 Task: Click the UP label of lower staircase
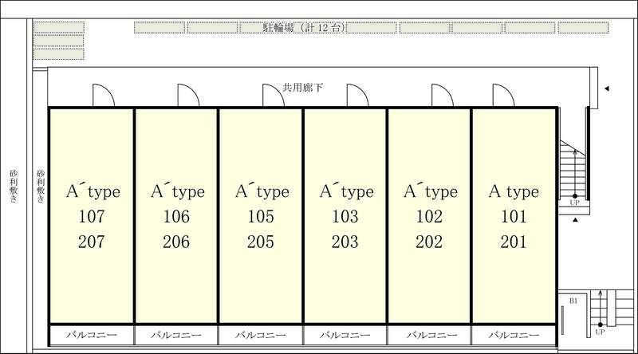[601, 332]
